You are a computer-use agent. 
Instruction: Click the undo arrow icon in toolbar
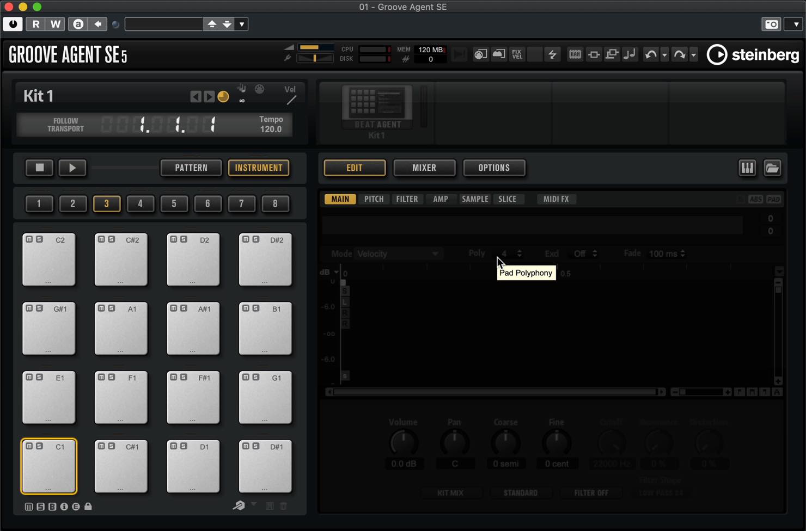(650, 54)
